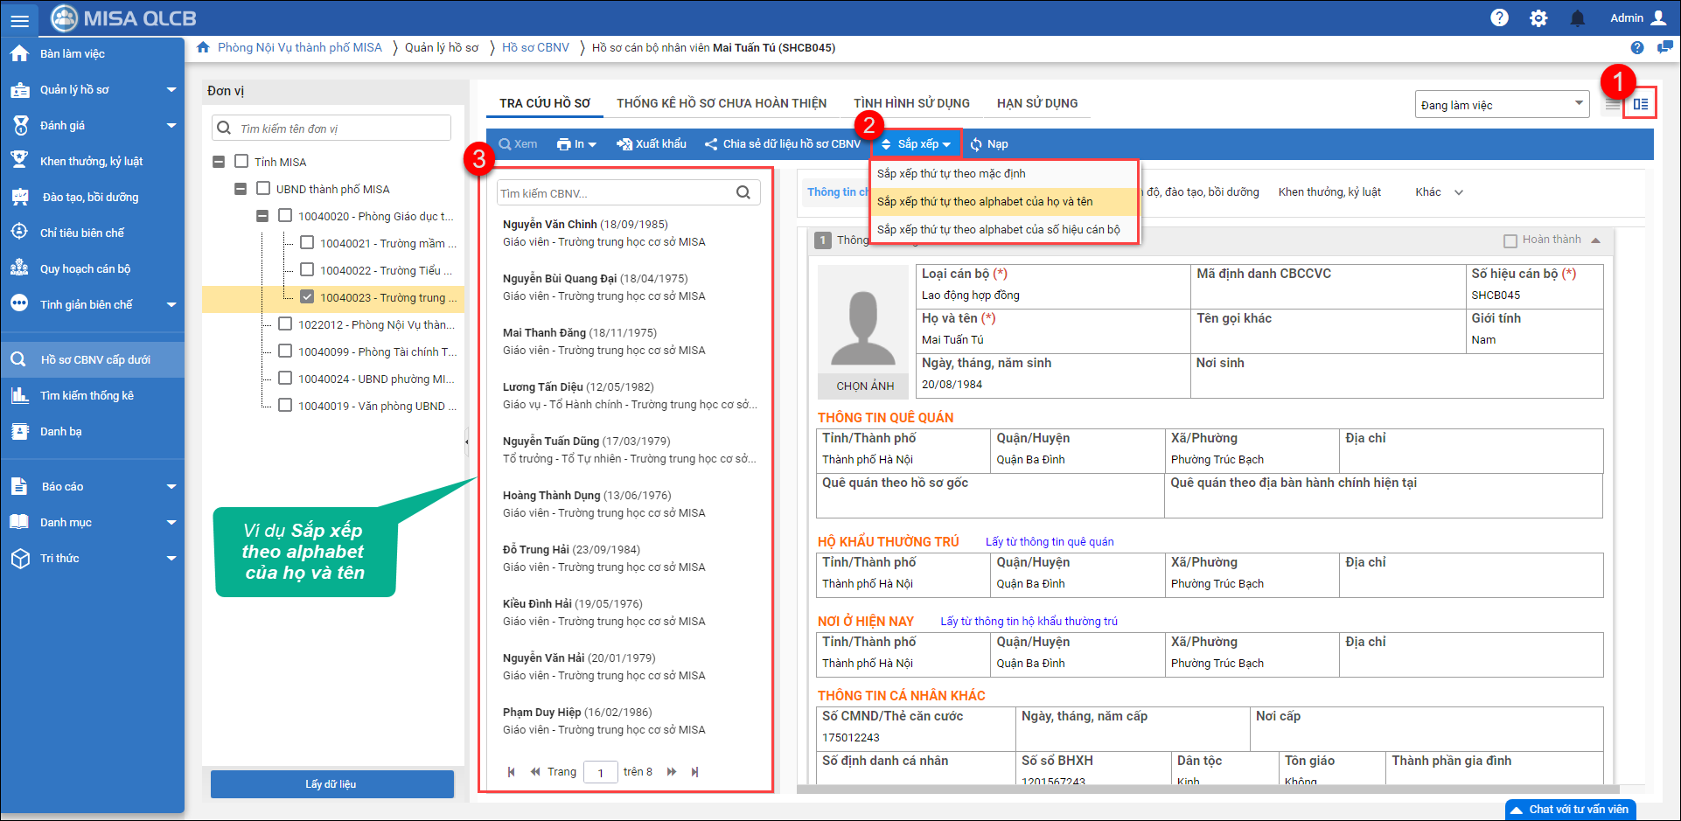Click the Lấy dữ liệu button
Image resolution: width=1681 pixels, height=821 pixels.
(331, 784)
